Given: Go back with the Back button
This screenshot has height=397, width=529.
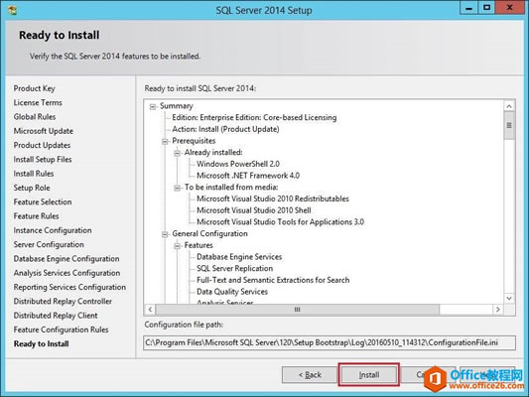Looking at the screenshot, I should pos(310,375).
